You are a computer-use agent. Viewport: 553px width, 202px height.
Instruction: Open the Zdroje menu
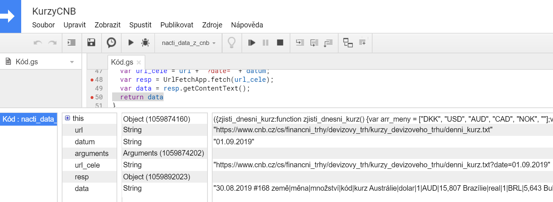pyautogui.click(x=212, y=25)
